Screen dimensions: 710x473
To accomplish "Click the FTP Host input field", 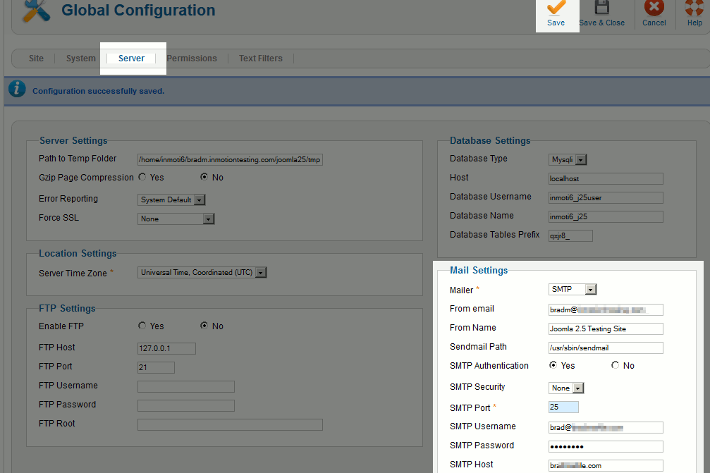I will (166, 348).
